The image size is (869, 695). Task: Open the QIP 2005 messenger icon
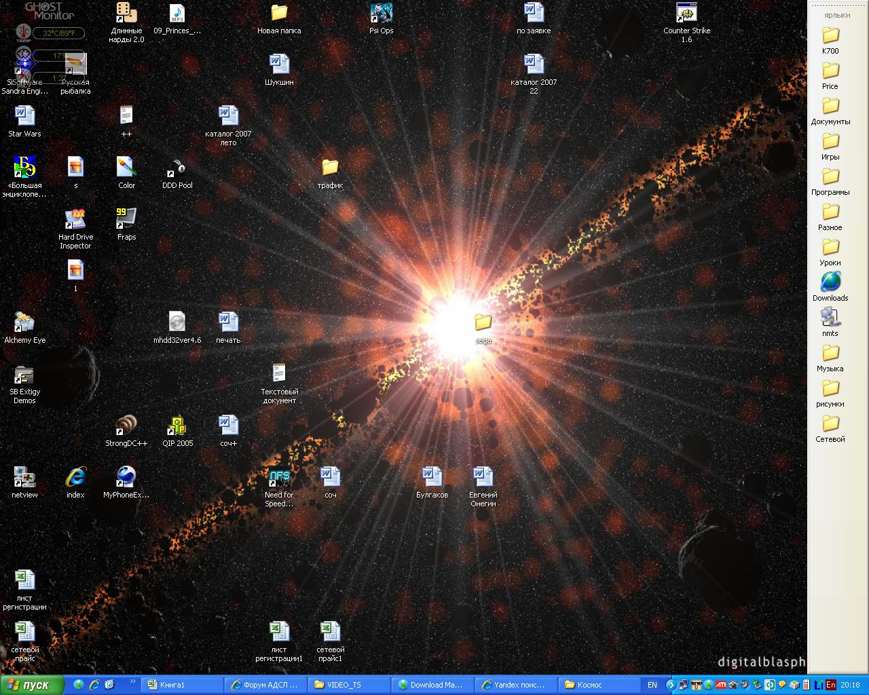pyautogui.click(x=177, y=426)
